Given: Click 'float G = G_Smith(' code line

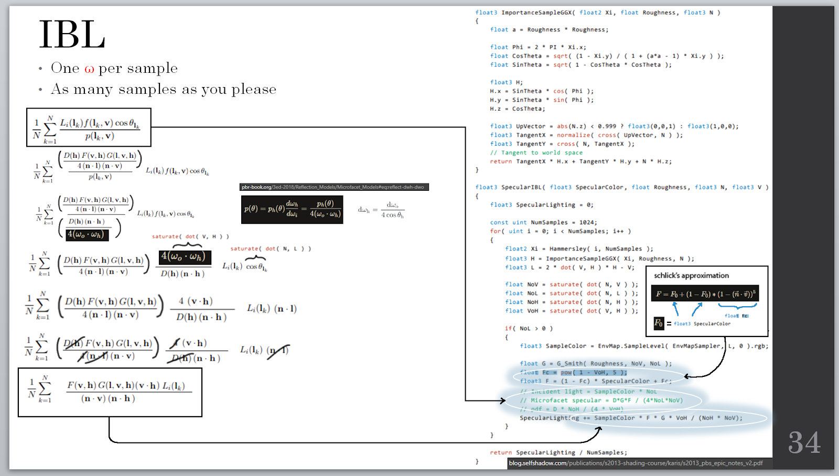Looking at the screenshot, I should pyautogui.click(x=596, y=364).
